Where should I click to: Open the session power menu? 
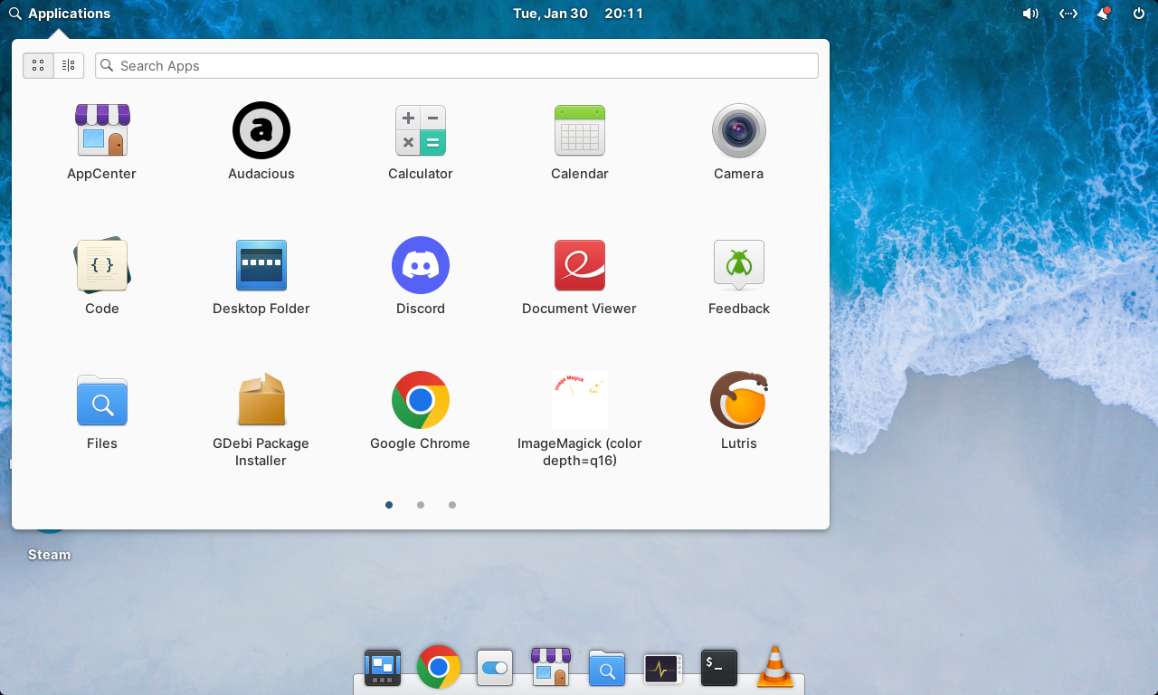1139,14
